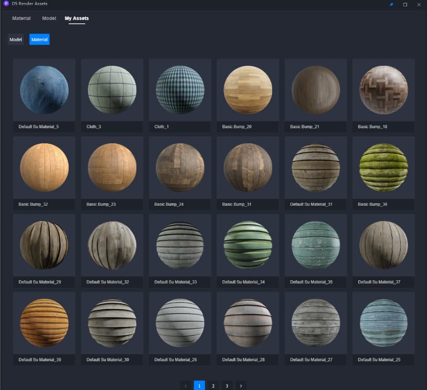427x390 pixels.
Task: Go to next page arrow
Action: pos(241,386)
